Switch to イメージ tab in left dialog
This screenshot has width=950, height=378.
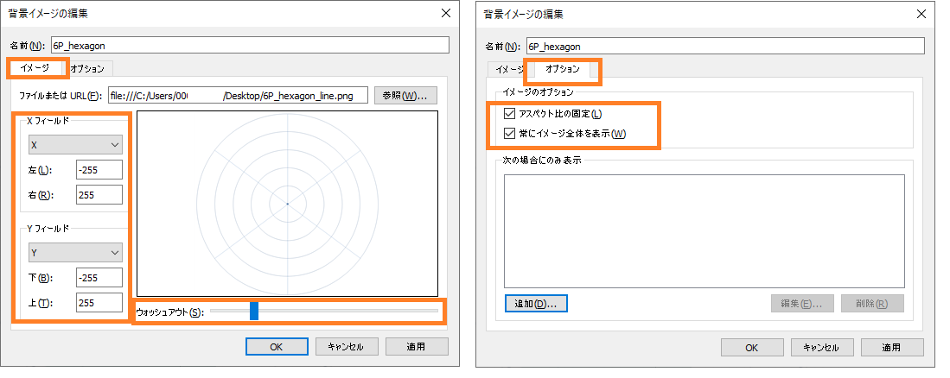[35, 67]
